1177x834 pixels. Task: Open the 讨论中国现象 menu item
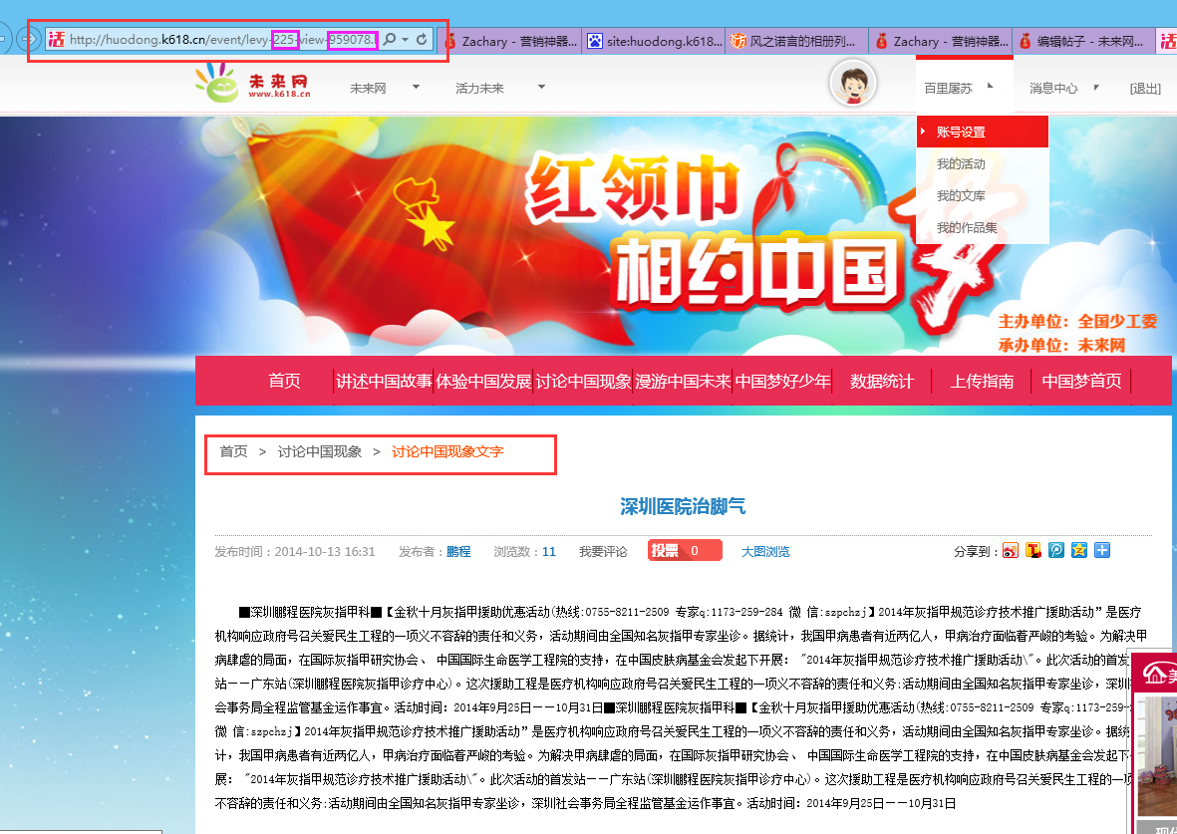tap(583, 381)
